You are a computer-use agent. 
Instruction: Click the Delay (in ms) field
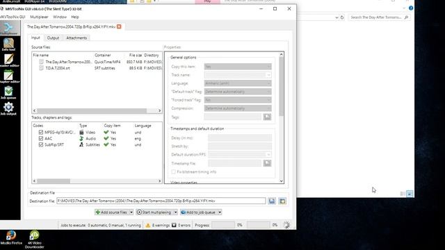(x=240, y=137)
